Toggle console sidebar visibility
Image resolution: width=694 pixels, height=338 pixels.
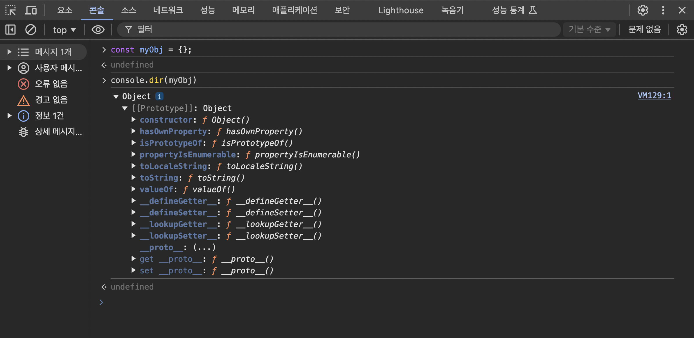point(10,30)
